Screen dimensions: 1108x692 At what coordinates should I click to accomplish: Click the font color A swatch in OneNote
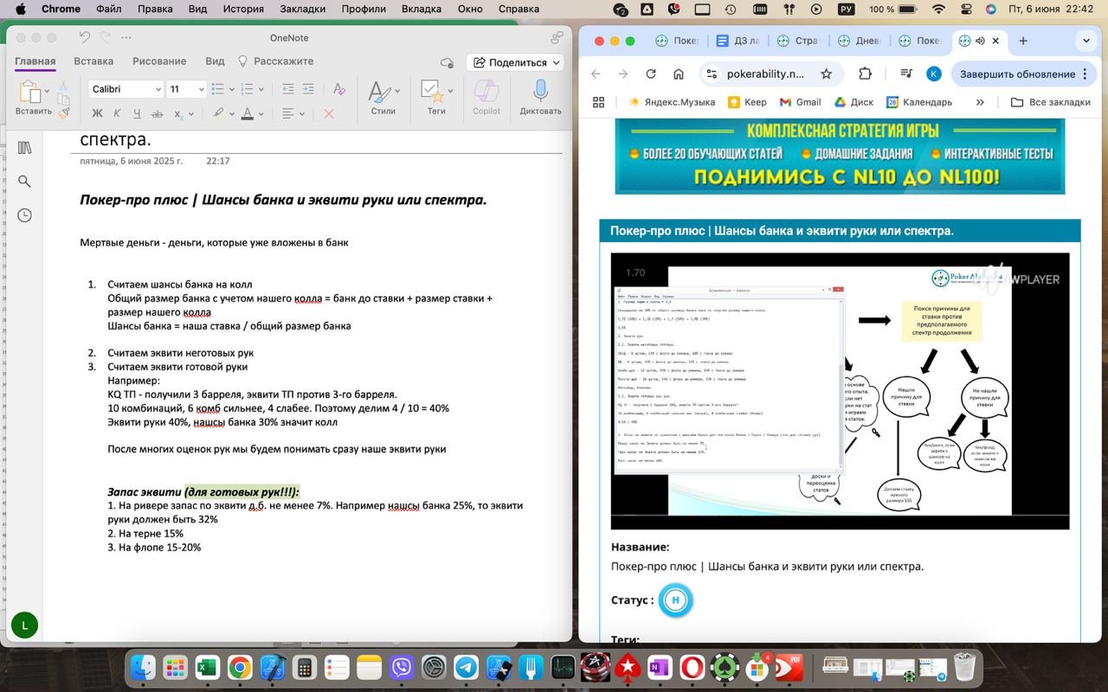[248, 113]
